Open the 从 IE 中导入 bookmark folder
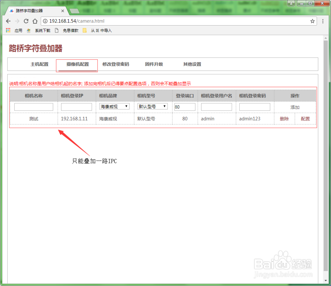331x286 pixels. [x=97, y=31]
